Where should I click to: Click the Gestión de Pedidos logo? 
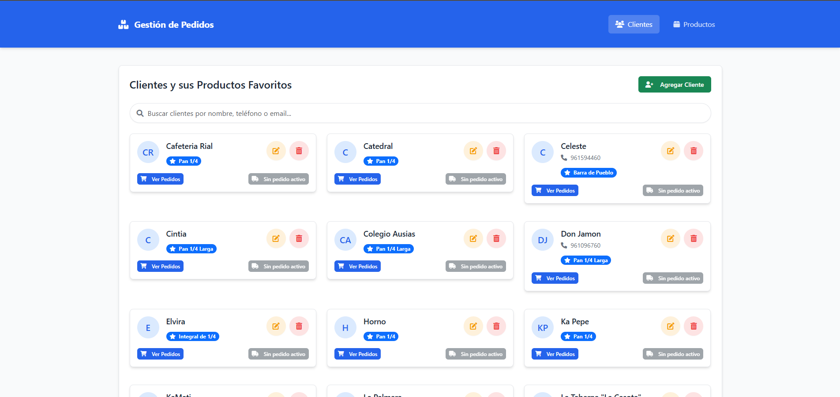(166, 25)
